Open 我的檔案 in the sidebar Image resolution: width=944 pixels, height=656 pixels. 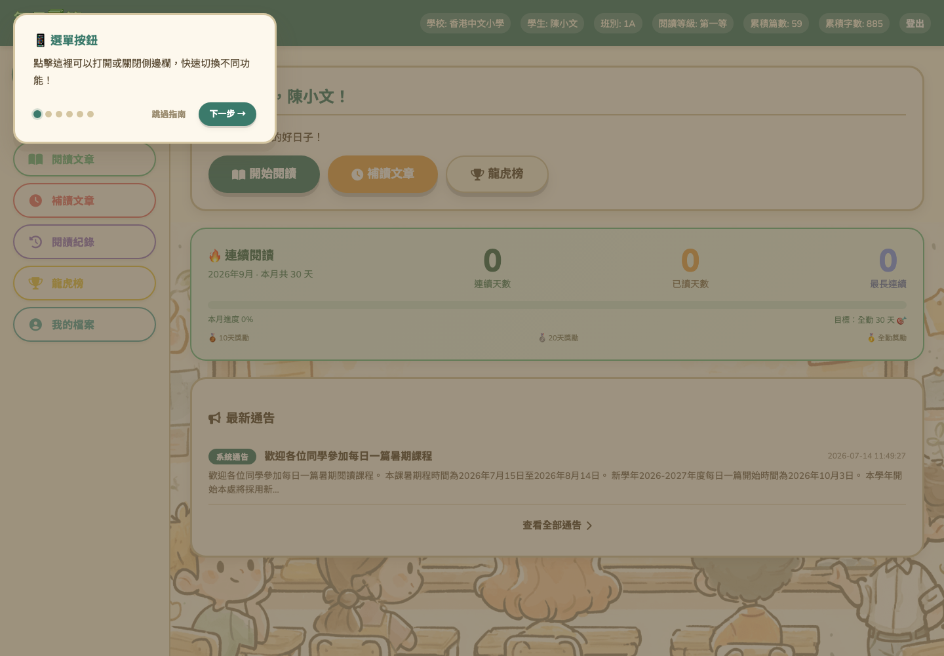click(x=85, y=325)
